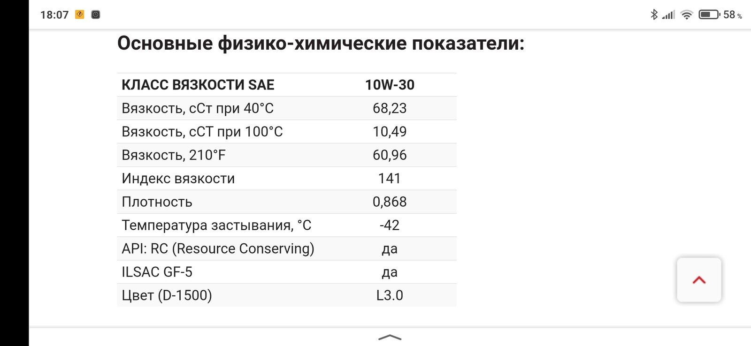Tap the battery indicator icon
The width and height of the screenshot is (751, 346).
pyautogui.click(x=709, y=15)
